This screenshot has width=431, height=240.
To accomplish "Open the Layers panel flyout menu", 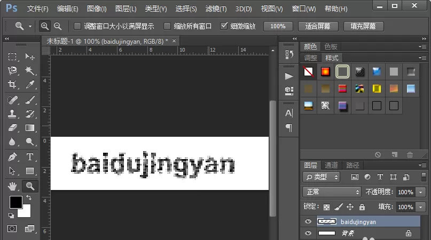I will pos(422,165).
